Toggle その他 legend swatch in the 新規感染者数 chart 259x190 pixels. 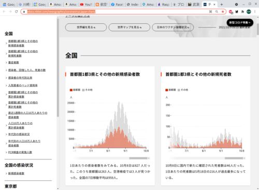point(83,90)
